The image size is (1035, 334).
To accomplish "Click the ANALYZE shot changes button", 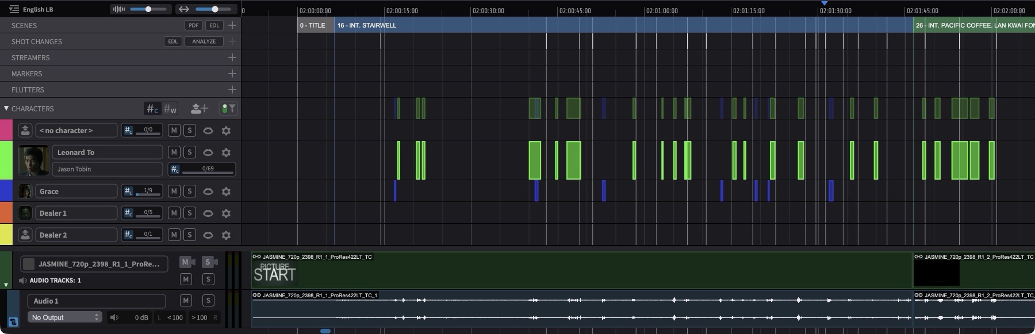I will coord(204,41).
